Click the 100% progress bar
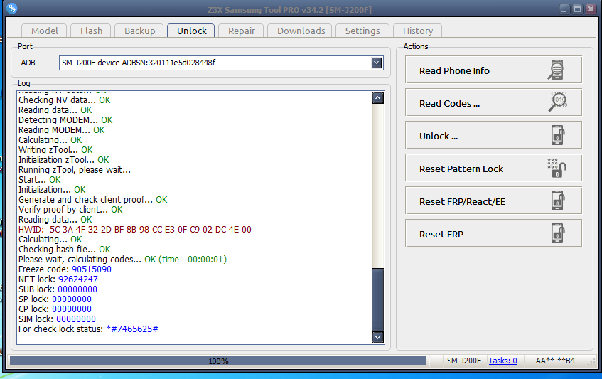602x379 pixels. point(218,361)
